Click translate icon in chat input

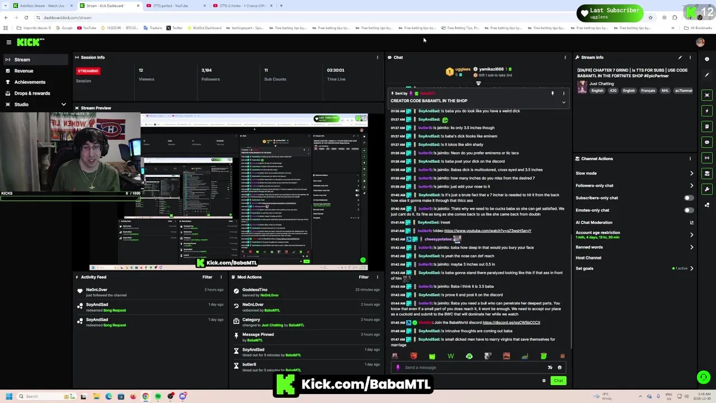pyautogui.click(x=550, y=368)
